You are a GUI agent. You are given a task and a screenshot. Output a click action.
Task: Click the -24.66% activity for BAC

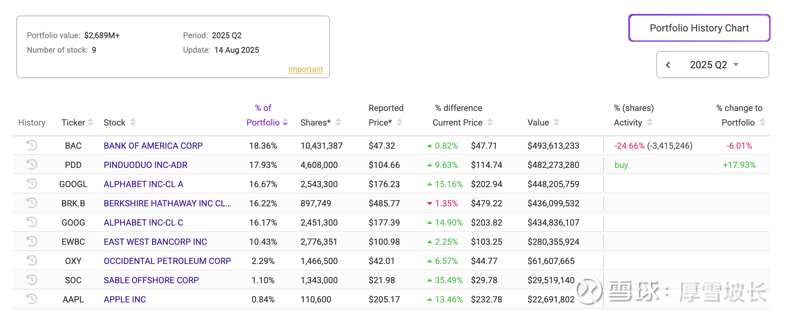click(629, 146)
